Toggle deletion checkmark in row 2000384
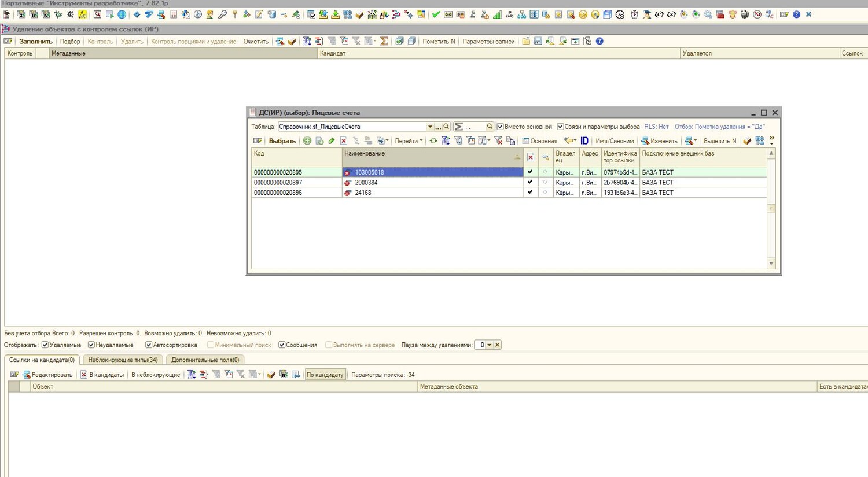The image size is (868, 477). click(x=530, y=182)
